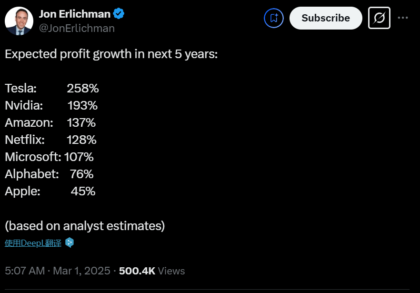
Task: Open Jon Erlichman's profile picture
Action: [19, 21]
